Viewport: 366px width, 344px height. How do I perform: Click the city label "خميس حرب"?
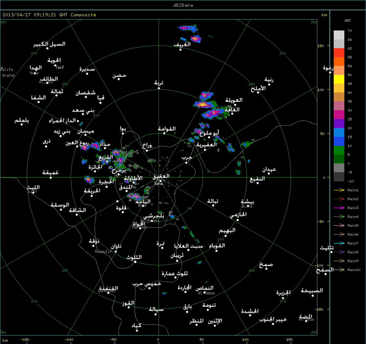coord(147,284)
